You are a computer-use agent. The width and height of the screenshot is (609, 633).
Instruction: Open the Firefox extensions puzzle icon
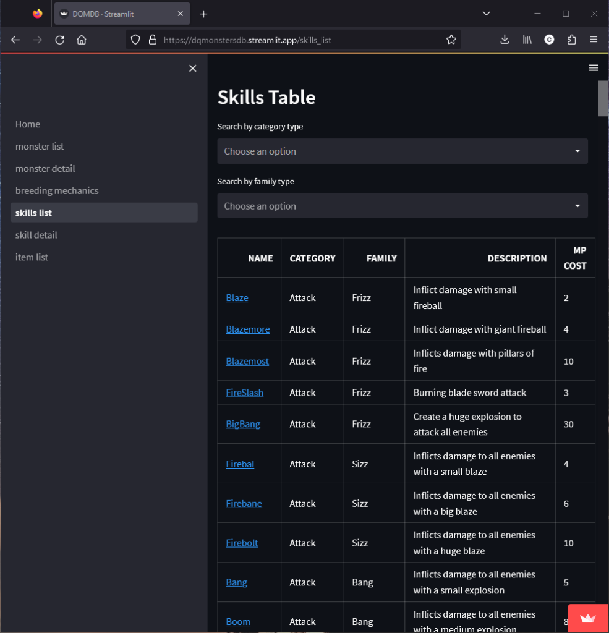point(571,40)
